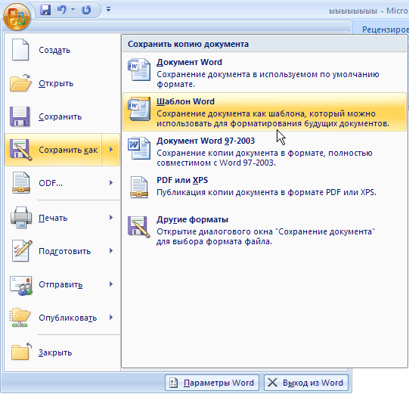Click description text 'Публикация копии документа в формате PDF или XPS.'
The height and width of the screenshot is (397, 409).
click(267, 193)
